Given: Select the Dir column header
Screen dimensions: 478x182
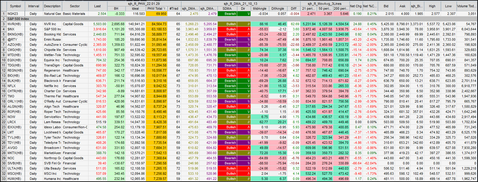Looking at the screenshot, I should tap(243, 8).
